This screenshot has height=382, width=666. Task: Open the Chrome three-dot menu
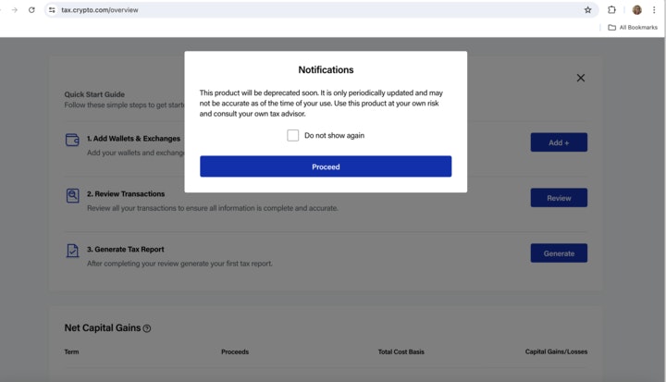[654, 10]
